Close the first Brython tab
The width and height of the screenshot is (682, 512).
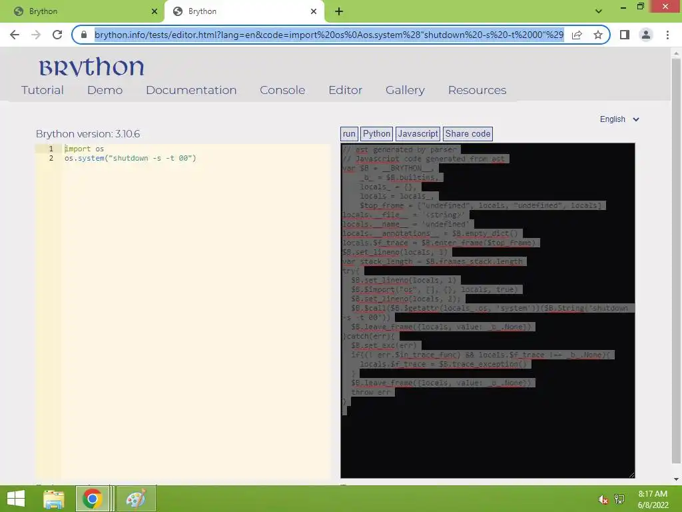(155, 11)
